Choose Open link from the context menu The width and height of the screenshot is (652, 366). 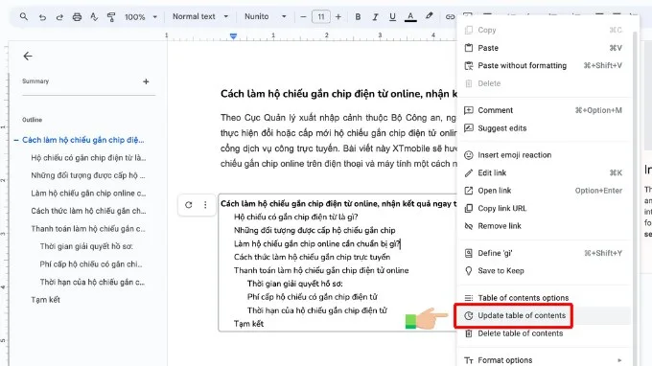point(544,191)
